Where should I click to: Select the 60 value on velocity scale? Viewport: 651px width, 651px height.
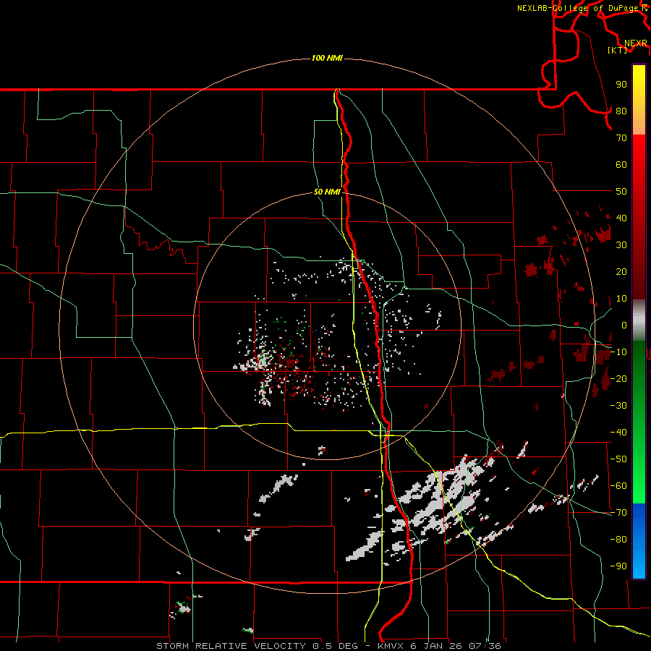pos(621,164)
